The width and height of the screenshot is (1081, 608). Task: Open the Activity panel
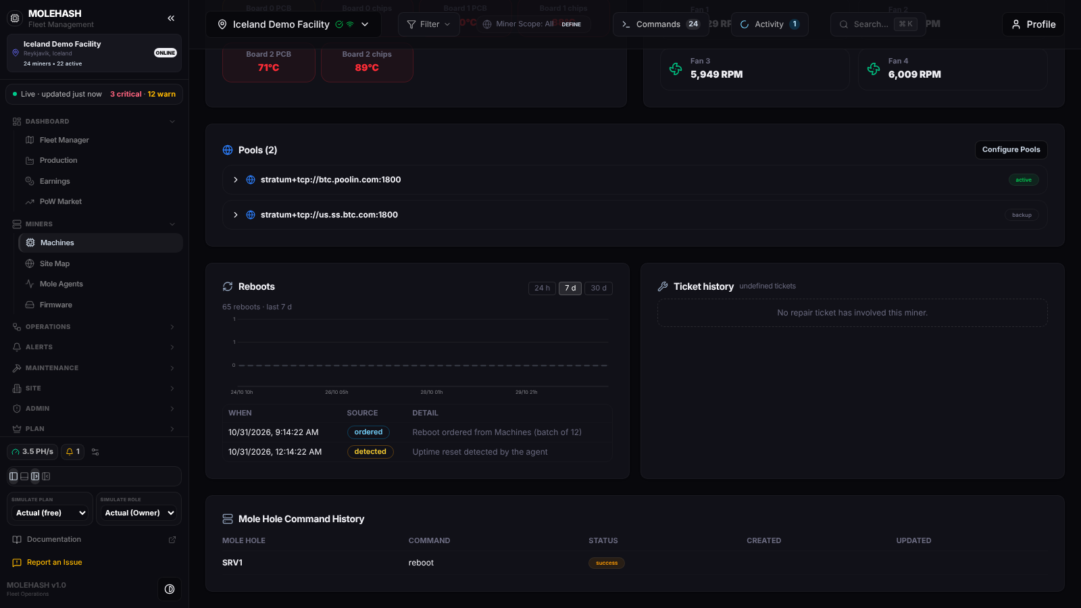(x=770, y=24)
